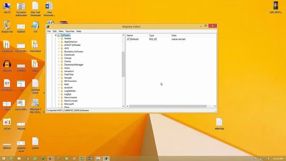
Task: Expand the JavaSoft registry key
Action: coord(59,88)
